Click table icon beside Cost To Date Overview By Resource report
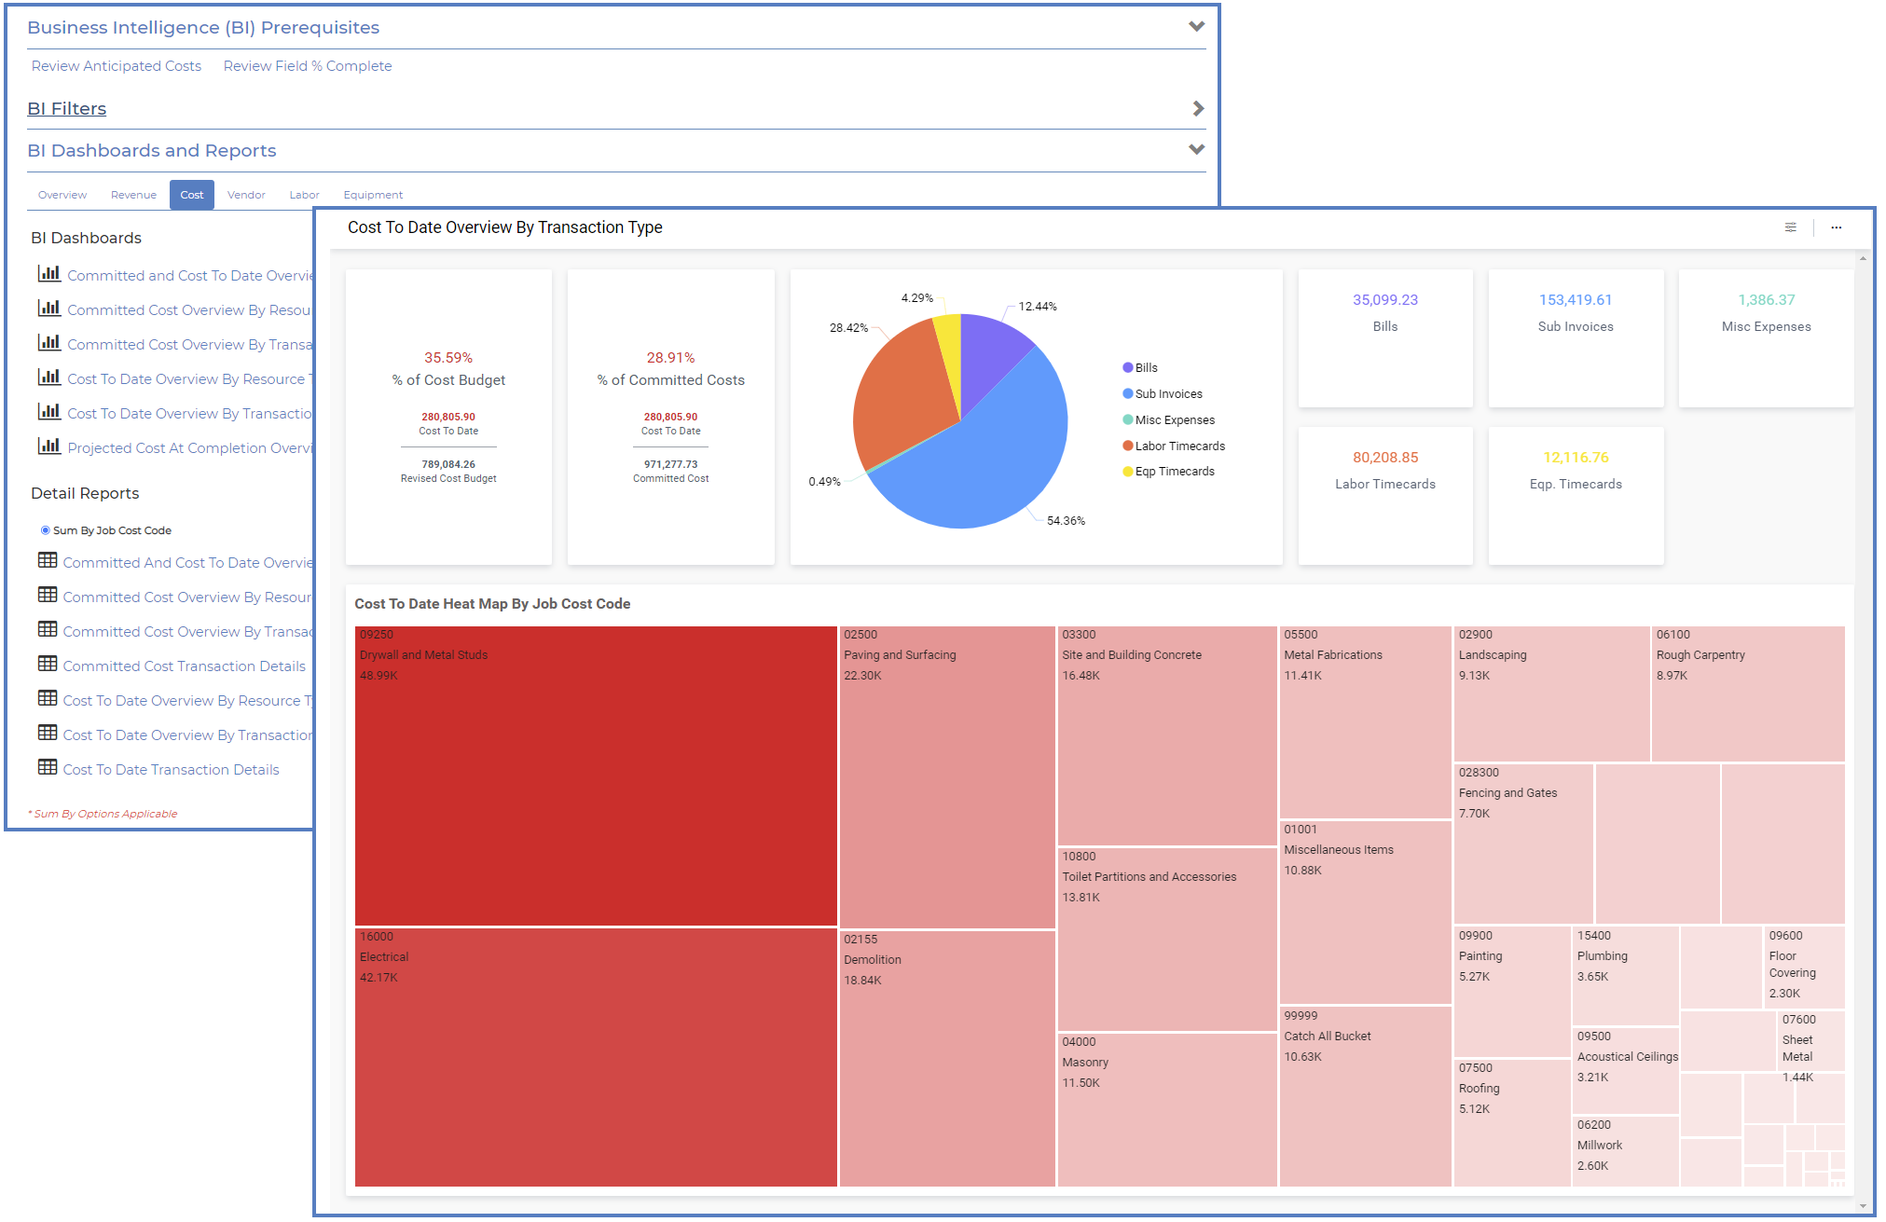This screenshot has height=1222, width=1886. pos(48,698)
